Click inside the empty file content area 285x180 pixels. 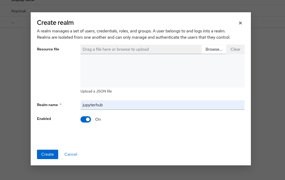click(162, 71)
